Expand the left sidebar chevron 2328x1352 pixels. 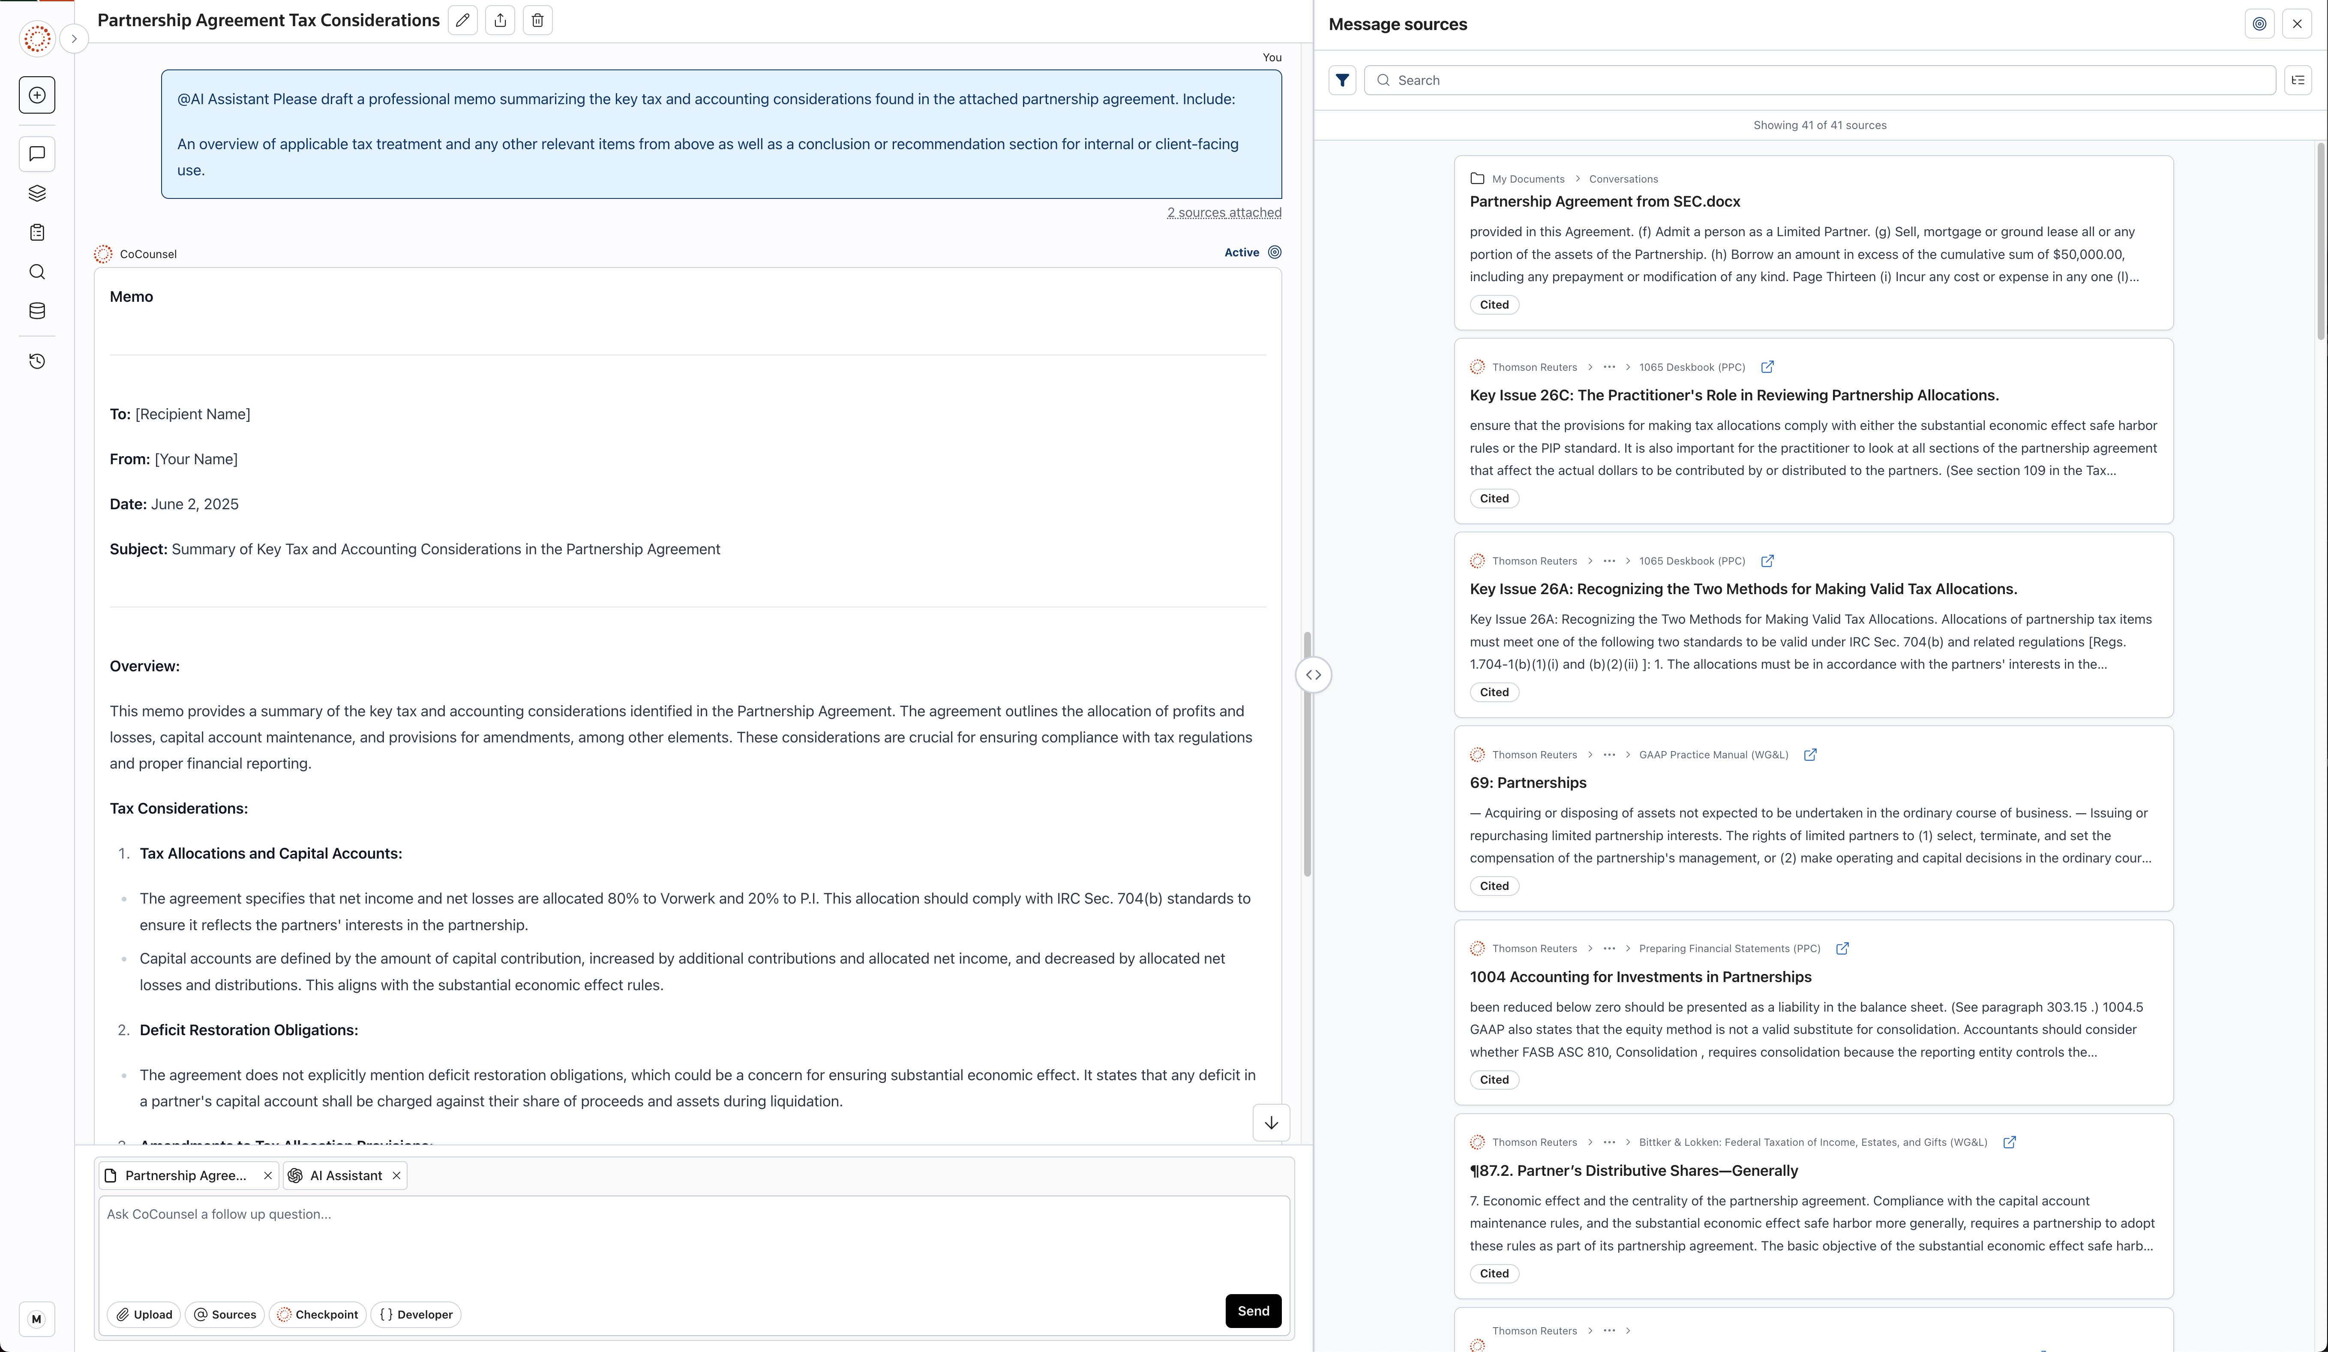click(x=74, y=39)
